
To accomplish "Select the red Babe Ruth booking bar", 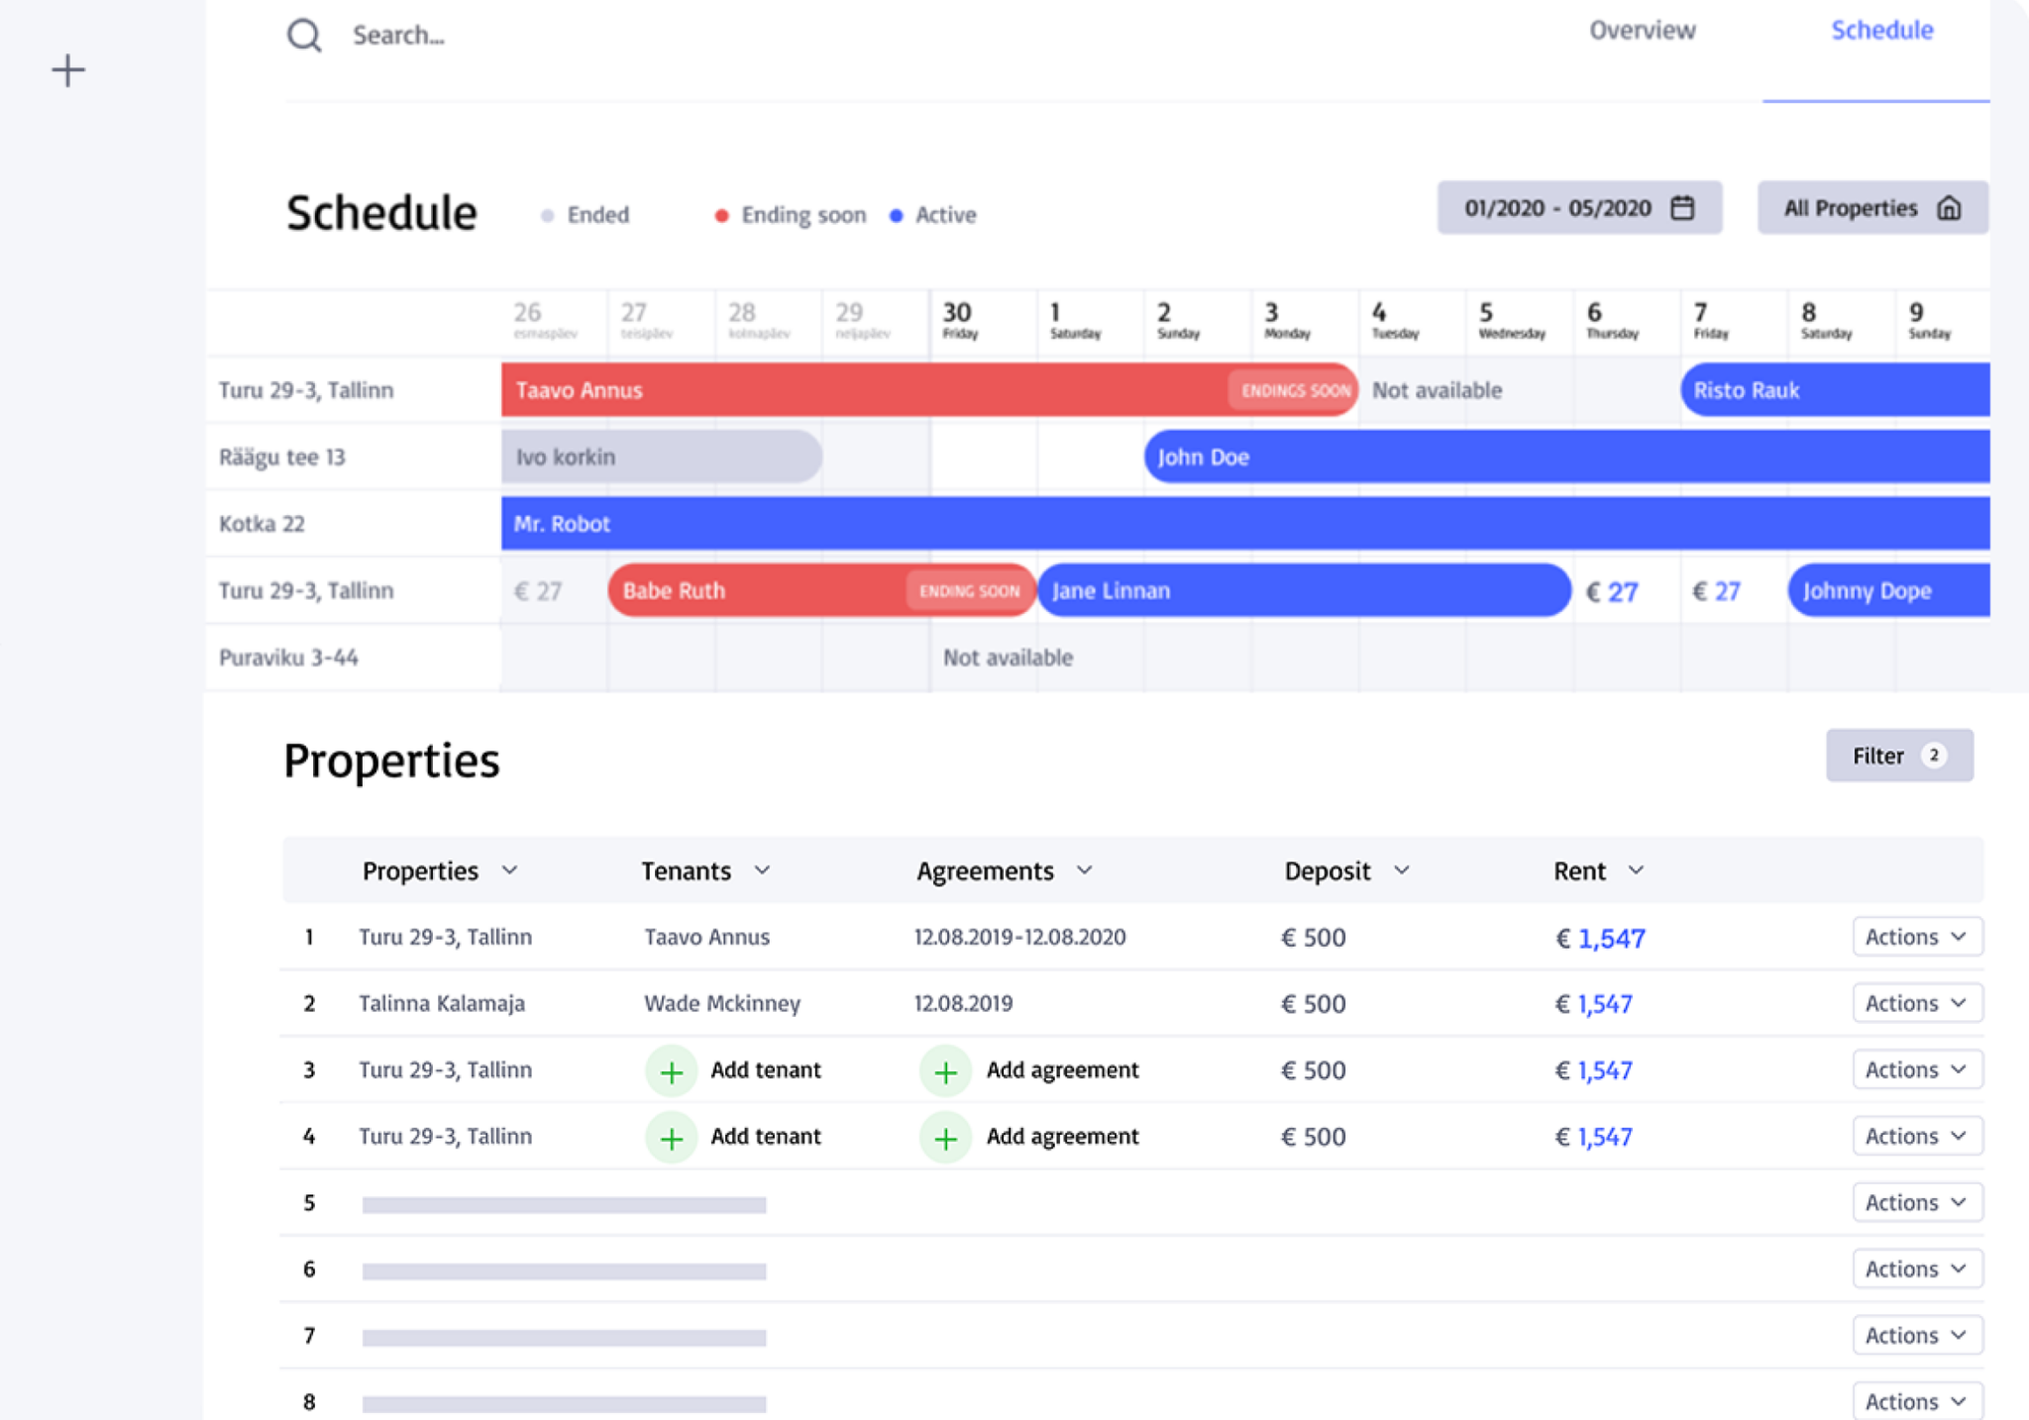I will click(753, 591).
